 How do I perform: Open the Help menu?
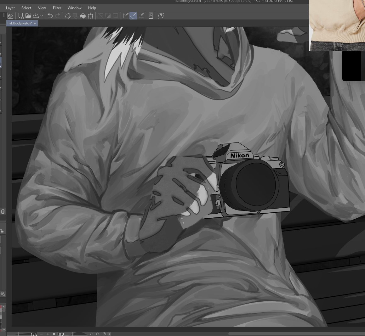[x=92, y=8]
